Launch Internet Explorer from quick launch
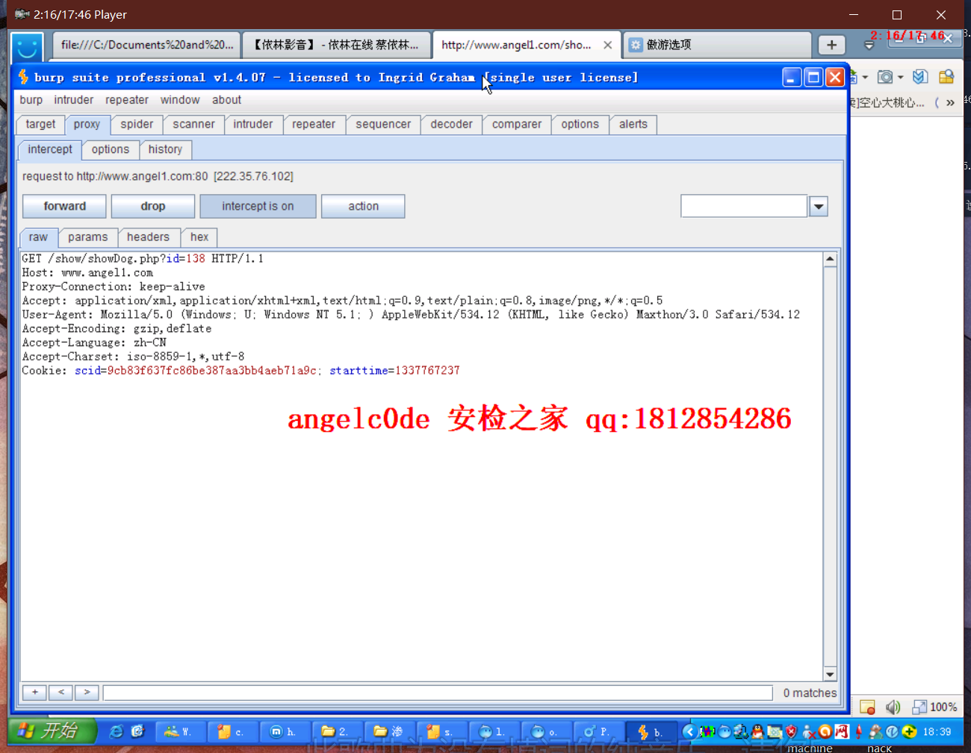The image size is (971, 753). click(x=116, y=731)
